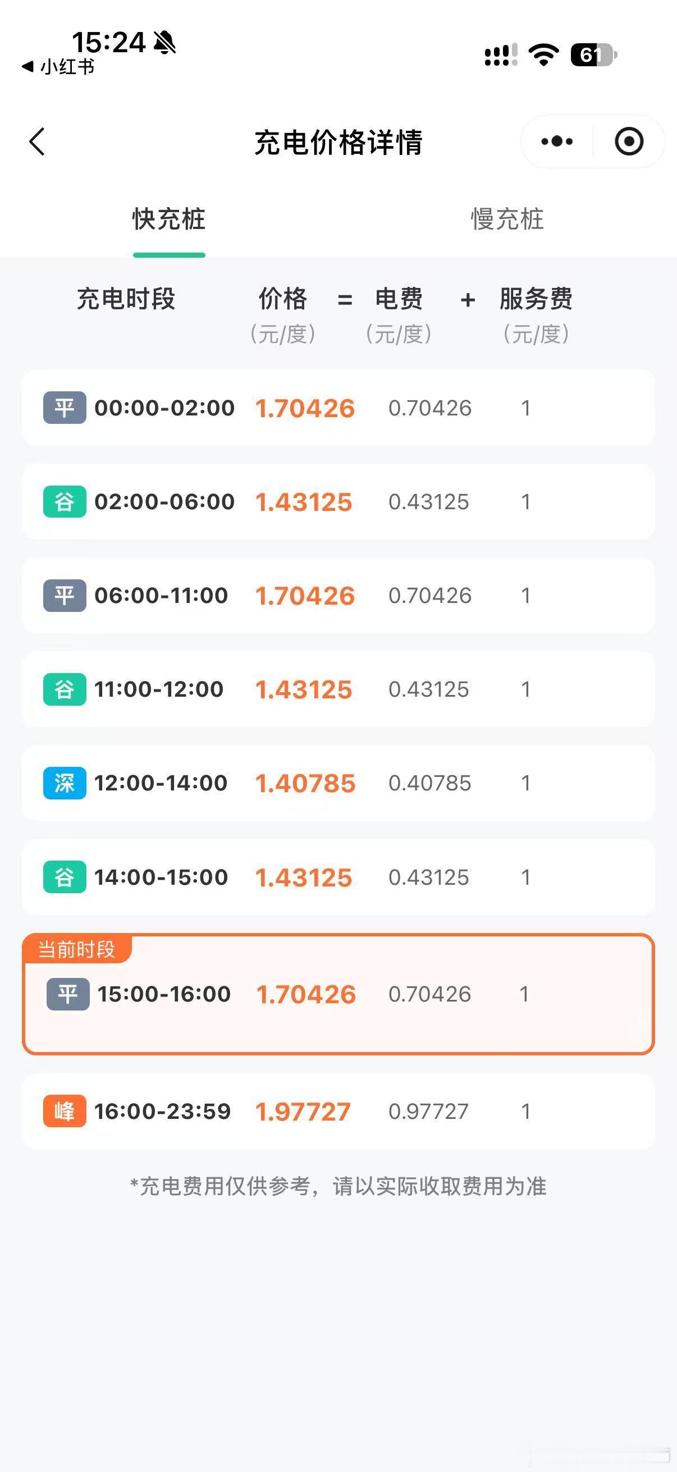Switch to the 慢充桩 tab
Image resolution: width=677 pixels, height=1472 pixels.
tap(507, 219)
